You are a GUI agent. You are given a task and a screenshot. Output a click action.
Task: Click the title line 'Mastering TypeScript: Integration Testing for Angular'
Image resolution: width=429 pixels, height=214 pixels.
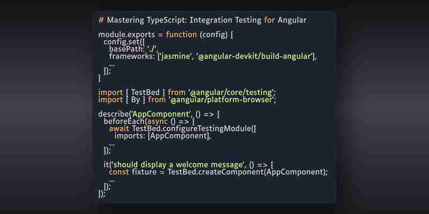(x=203, y=20)
